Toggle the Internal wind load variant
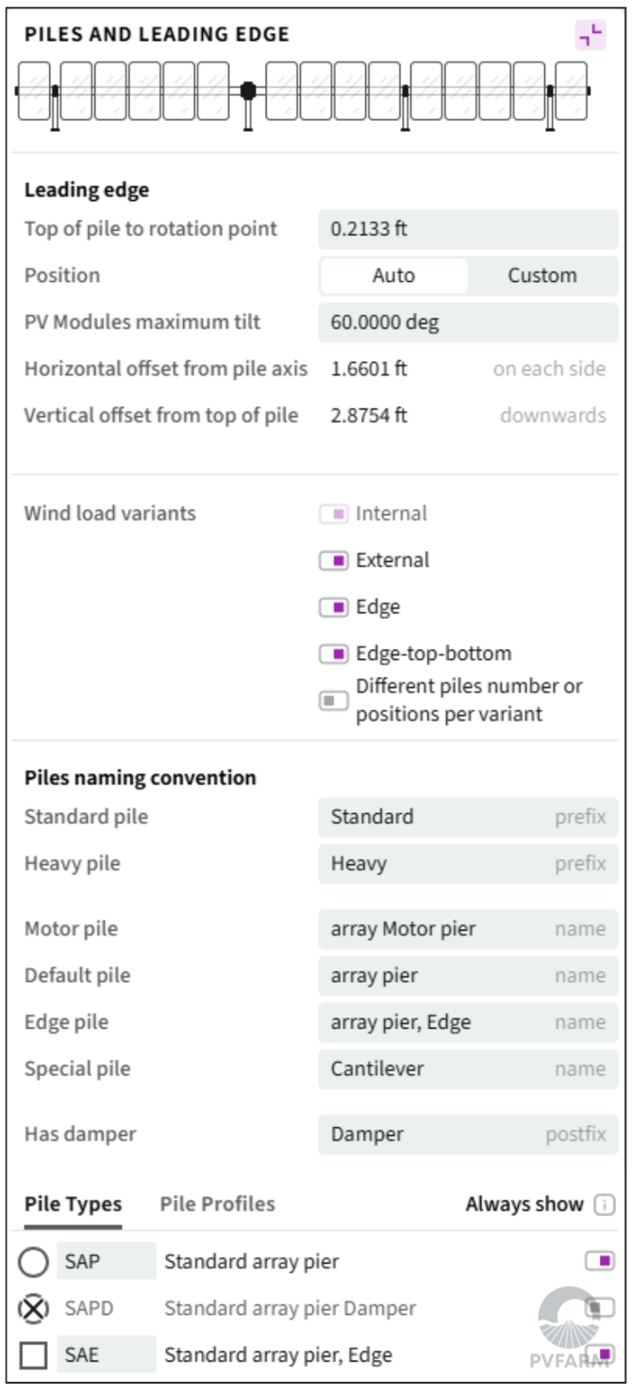The width and height of the screenshot is (632, 1393). coord(333,514)
